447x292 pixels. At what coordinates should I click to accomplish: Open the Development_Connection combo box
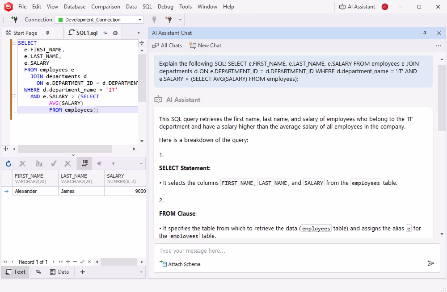coord(99,20)
